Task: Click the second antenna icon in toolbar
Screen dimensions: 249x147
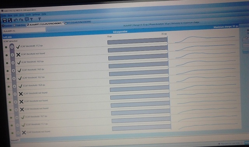Action: (40, 19)
